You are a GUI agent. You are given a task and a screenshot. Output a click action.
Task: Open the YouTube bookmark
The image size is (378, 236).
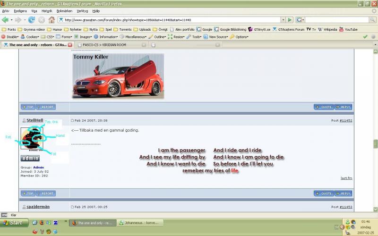tap(348, 29)
